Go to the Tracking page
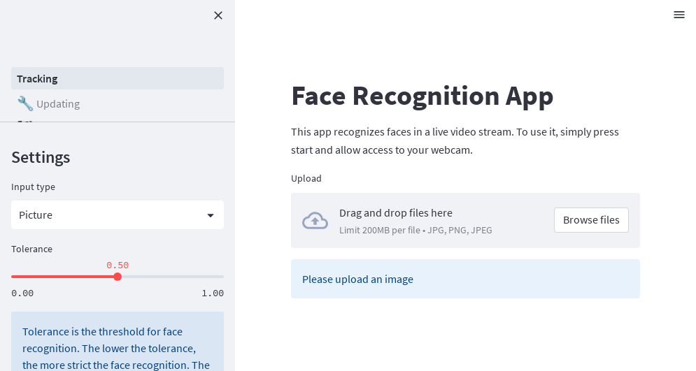The height and width of the screenshot is (371, 696). click(117, 78)
